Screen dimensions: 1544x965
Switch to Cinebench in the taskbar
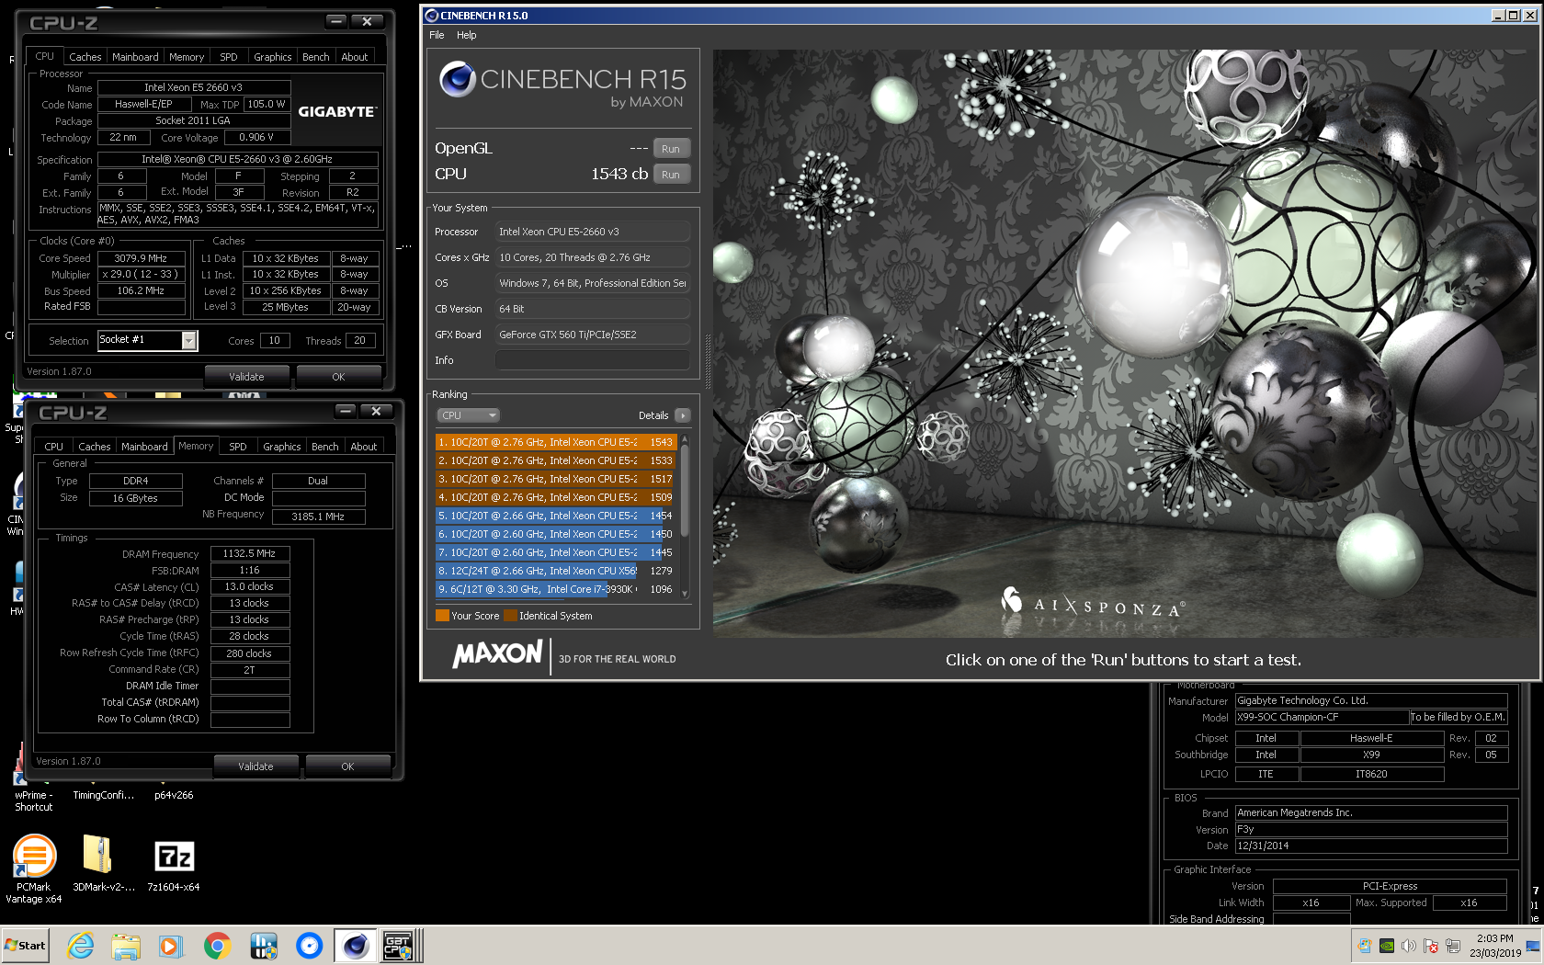[x=355, y=945]
